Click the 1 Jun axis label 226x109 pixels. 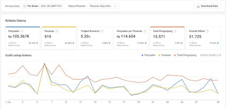(8, 102)
